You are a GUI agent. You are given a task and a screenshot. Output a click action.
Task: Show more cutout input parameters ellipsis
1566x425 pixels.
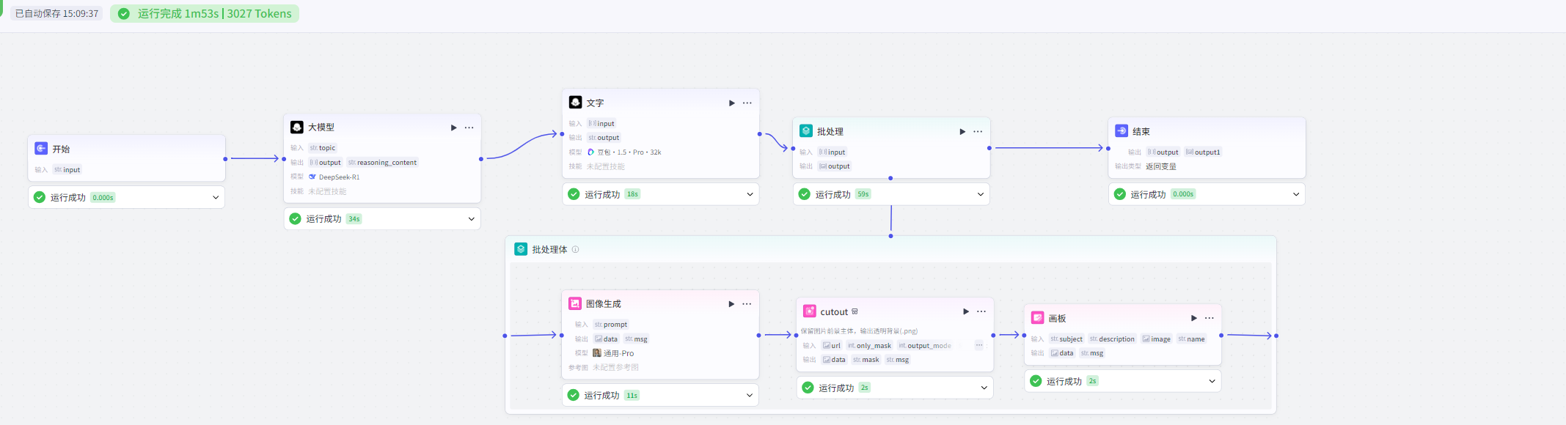click(x=979, y=345)
